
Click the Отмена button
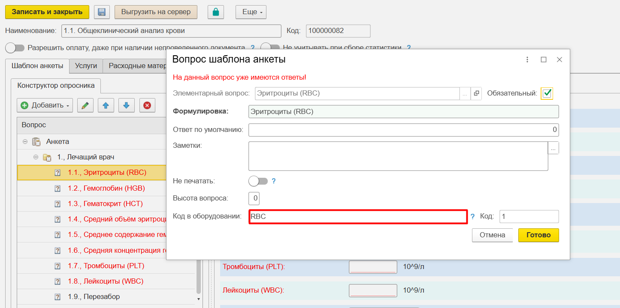pyautogui.click(x=492, y=235)
